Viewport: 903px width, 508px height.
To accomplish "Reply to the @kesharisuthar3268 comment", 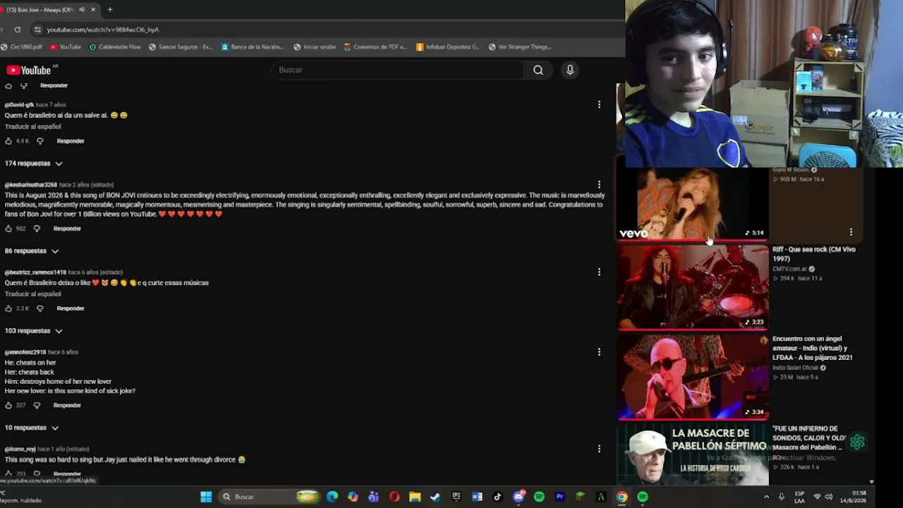I will (x=68, y=229).
